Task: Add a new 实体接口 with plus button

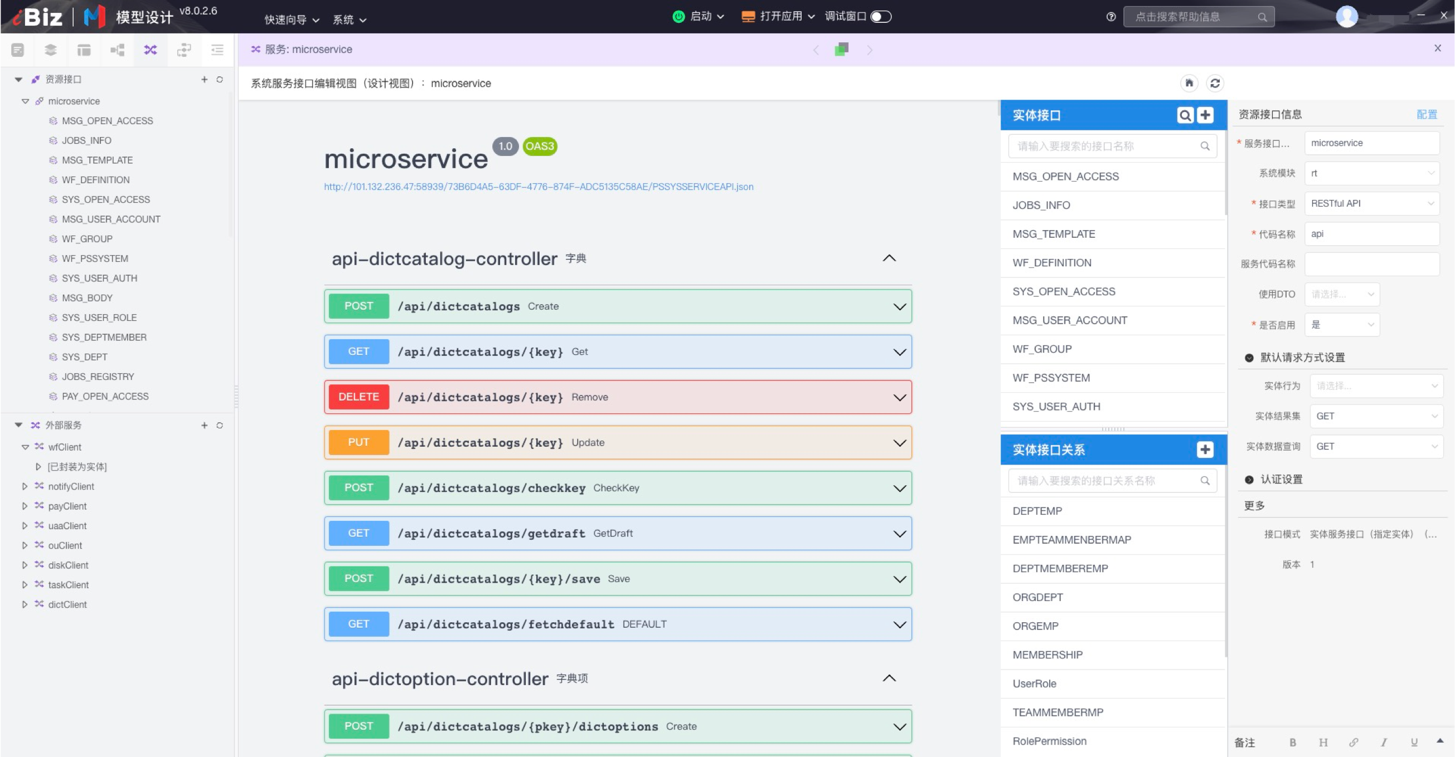Action: coord(1205,115)
